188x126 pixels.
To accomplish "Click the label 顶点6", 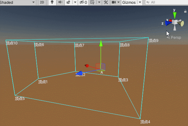I will [x=39, y=45].
